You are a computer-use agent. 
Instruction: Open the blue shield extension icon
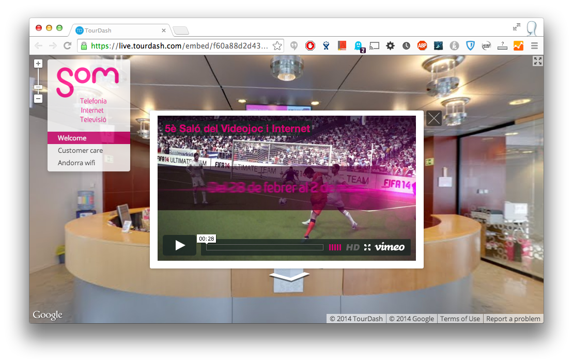470,45
